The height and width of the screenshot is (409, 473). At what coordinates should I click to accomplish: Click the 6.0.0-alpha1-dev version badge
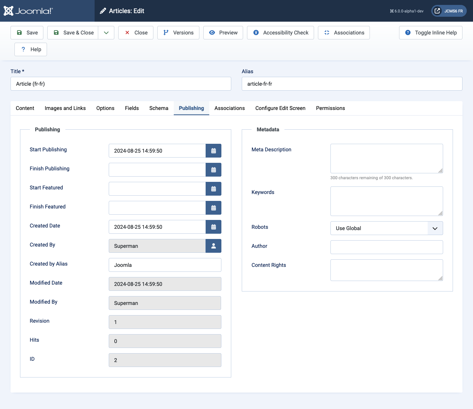coord(407,11)
